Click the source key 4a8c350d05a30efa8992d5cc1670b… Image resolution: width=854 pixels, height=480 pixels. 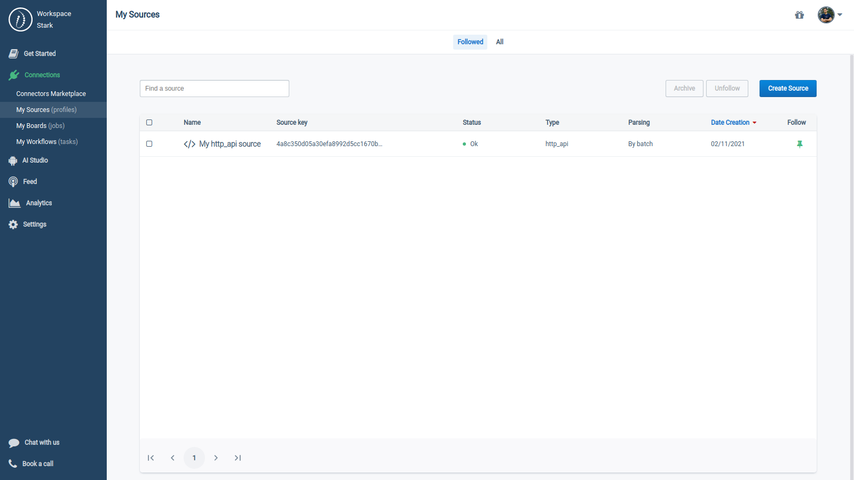(329, 144)
